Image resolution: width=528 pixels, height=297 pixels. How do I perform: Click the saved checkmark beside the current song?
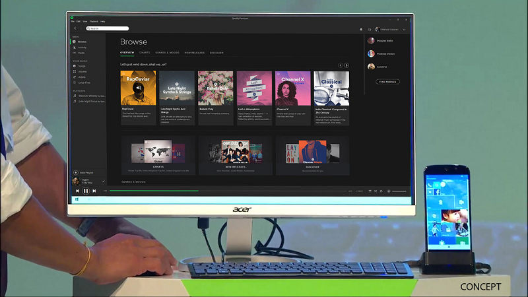tap(104, 181)
